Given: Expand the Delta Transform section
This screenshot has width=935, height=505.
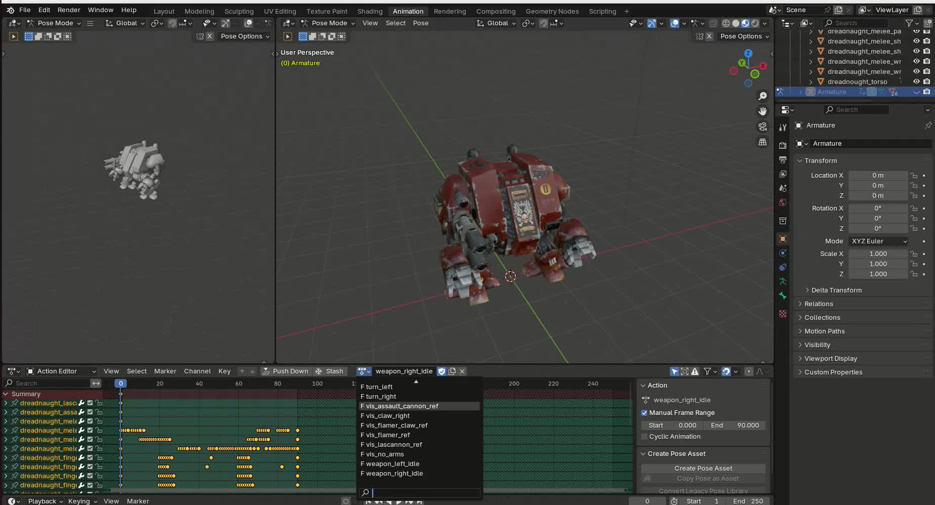Looking at the screenshot, I should pos(835,290).
